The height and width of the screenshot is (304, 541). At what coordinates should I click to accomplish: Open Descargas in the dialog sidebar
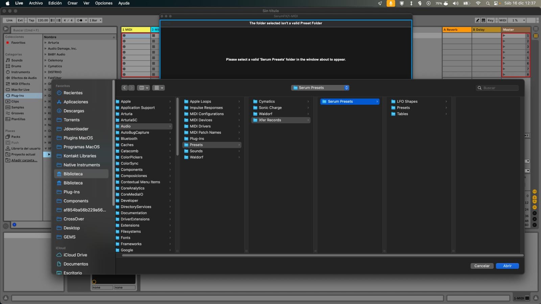(74, 111)
